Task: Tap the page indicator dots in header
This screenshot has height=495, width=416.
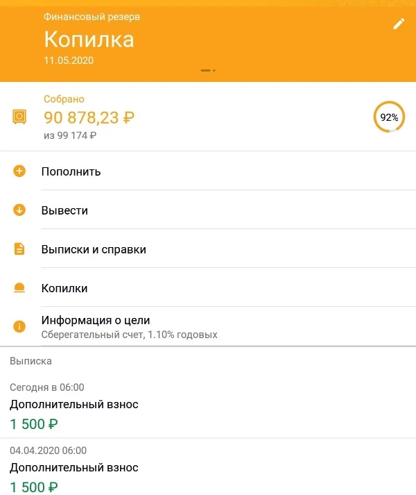Action: pos(208,71)
